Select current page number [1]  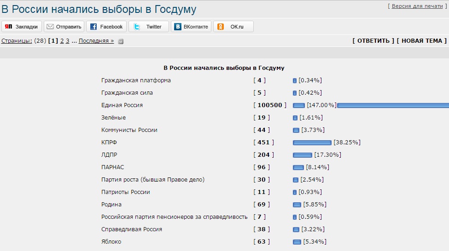coord(53,41)
